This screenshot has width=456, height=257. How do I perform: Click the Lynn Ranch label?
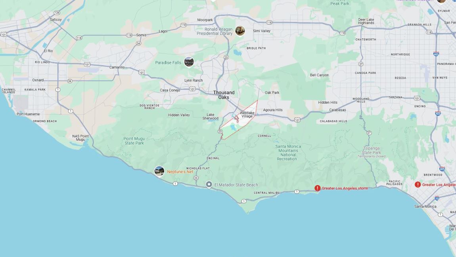tap(194, 80)
